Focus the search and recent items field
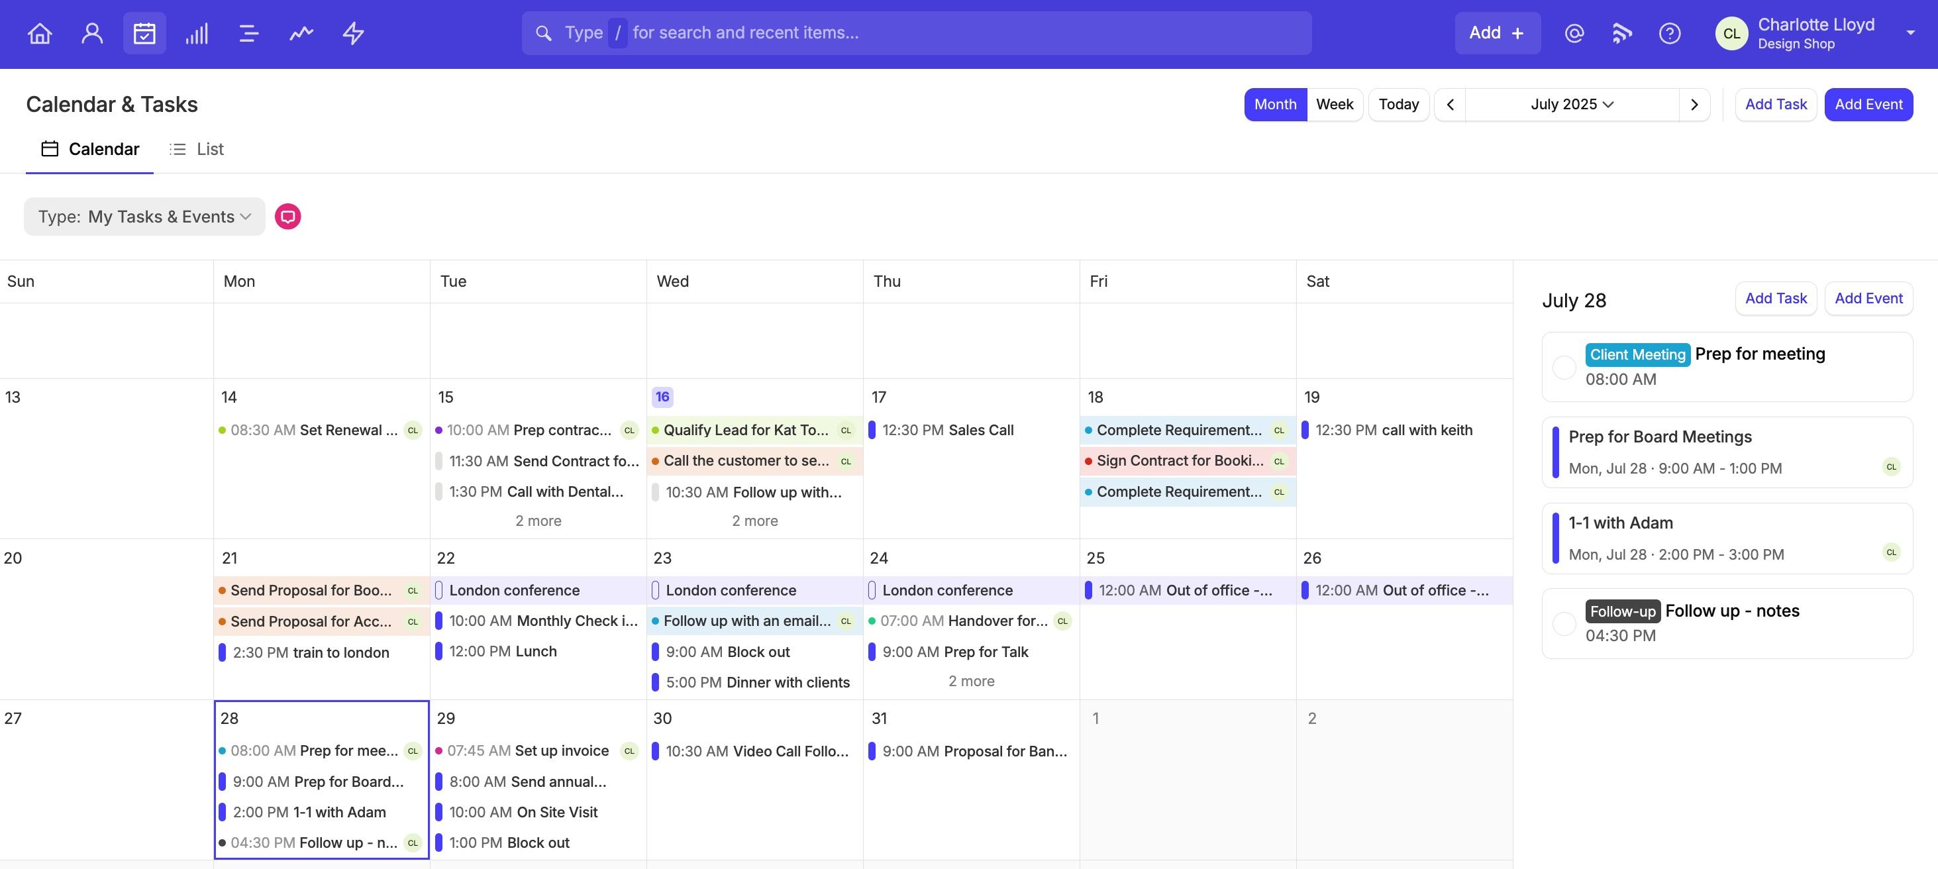 pos(916,33)
